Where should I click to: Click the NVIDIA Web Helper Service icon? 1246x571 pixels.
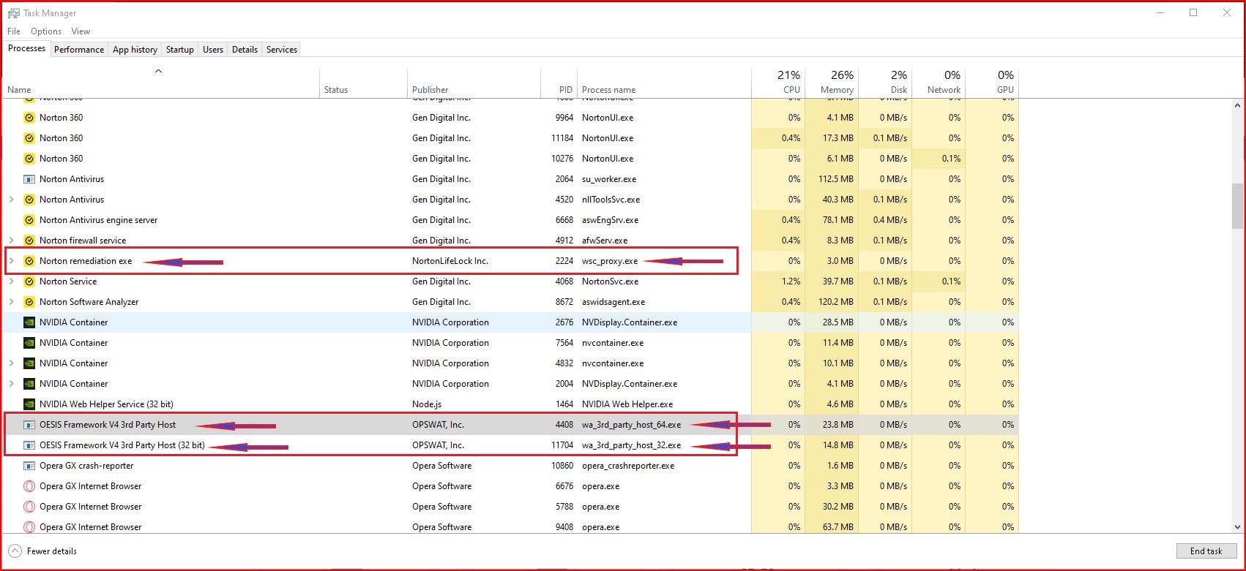tap(29, 404)
